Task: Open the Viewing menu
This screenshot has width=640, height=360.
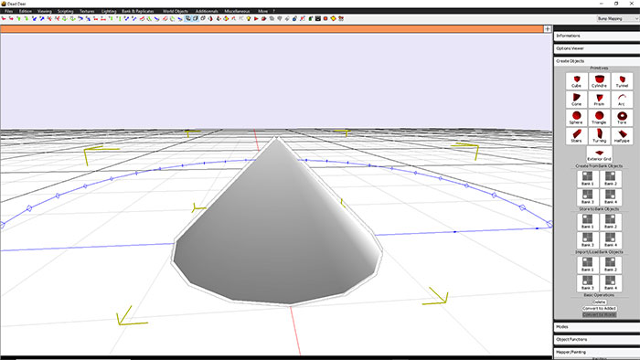Action: pyautogui.click(x=45, y=11)
